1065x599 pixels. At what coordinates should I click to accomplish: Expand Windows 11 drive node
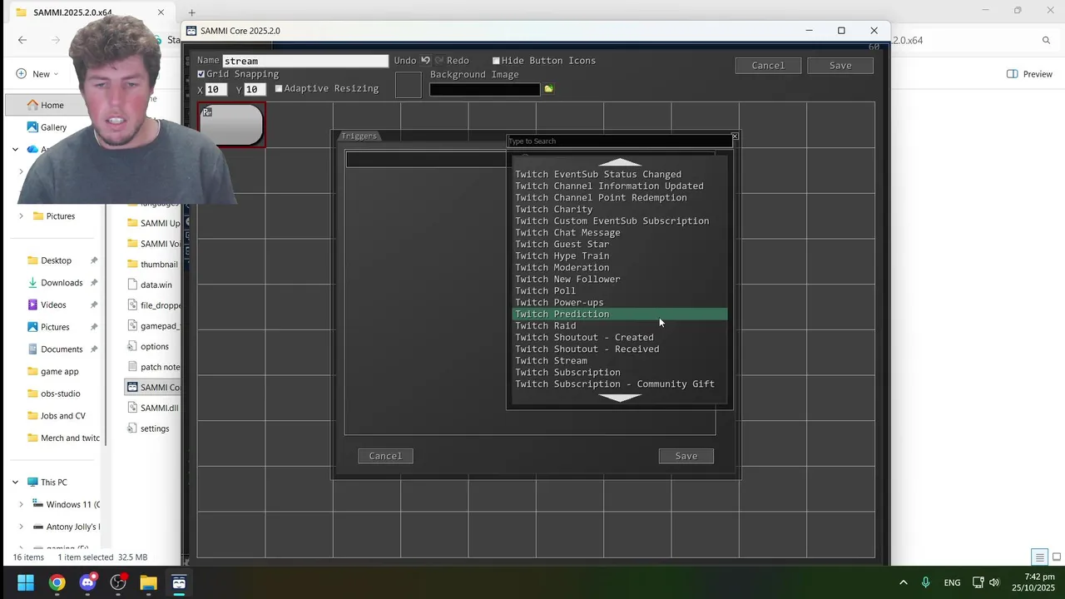22,505
